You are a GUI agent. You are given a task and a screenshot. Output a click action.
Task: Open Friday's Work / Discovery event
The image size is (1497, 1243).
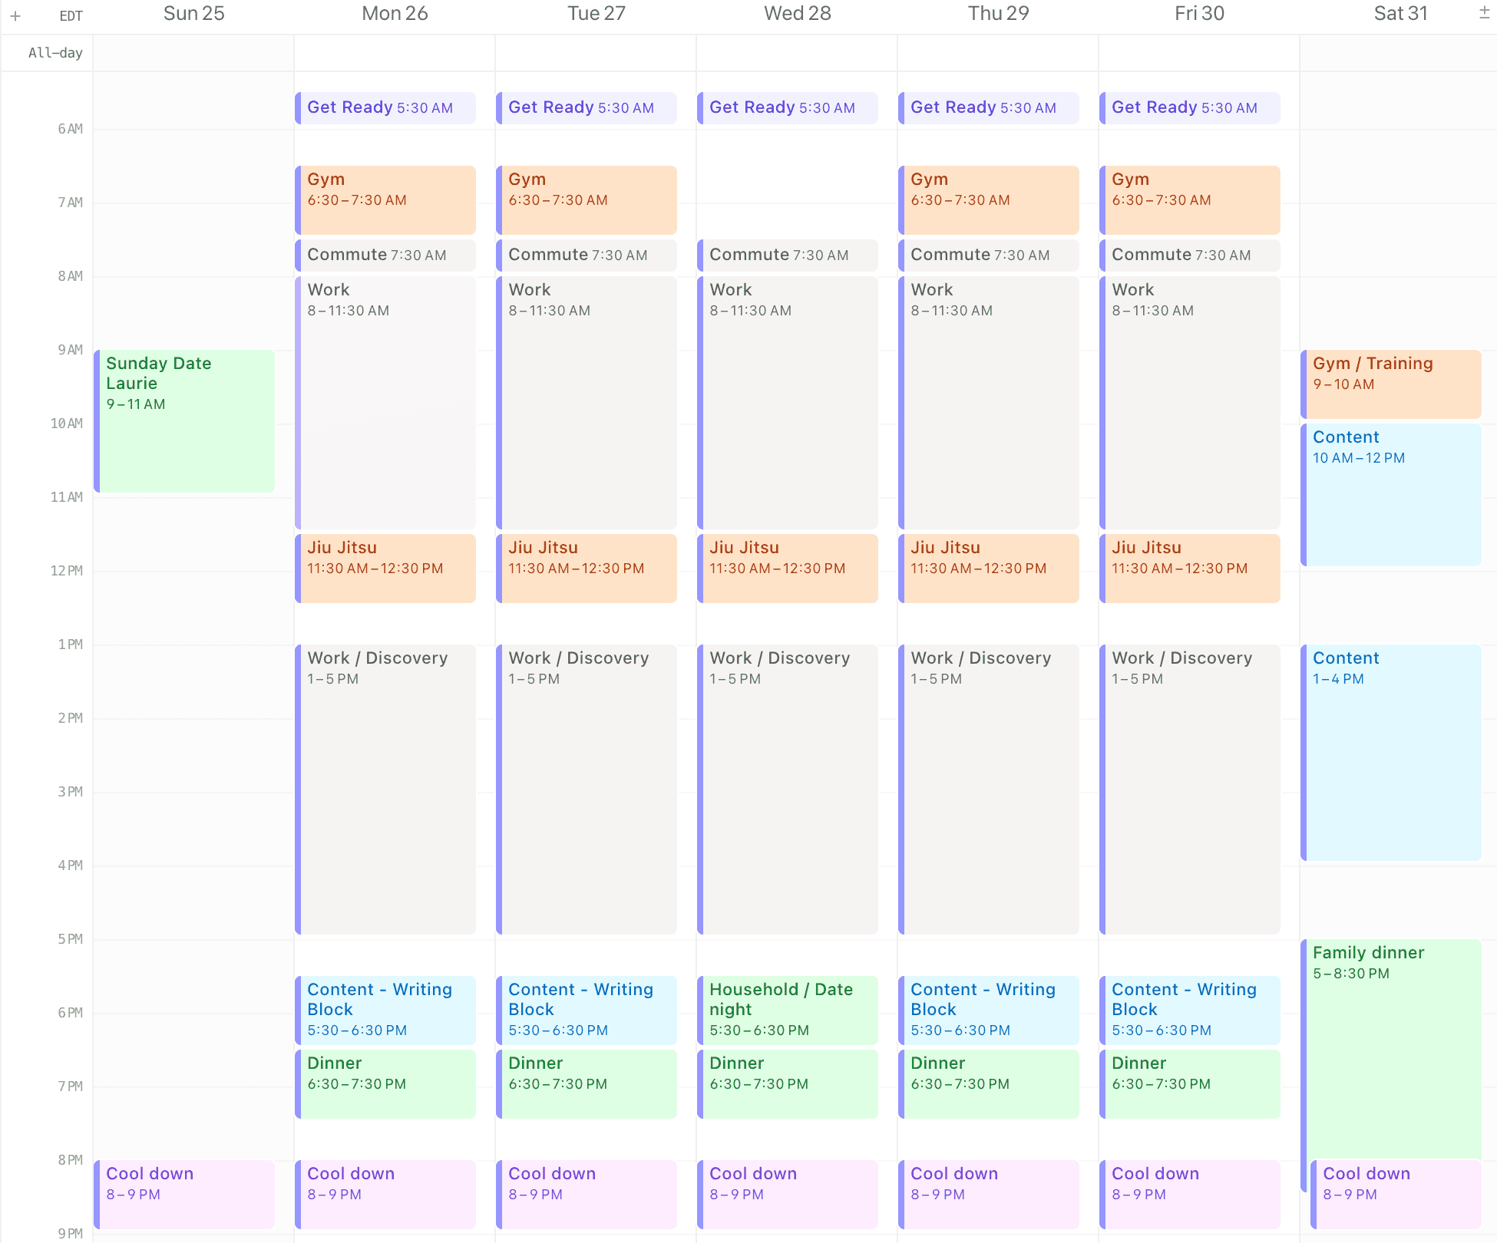click(x=1190, y=789)
